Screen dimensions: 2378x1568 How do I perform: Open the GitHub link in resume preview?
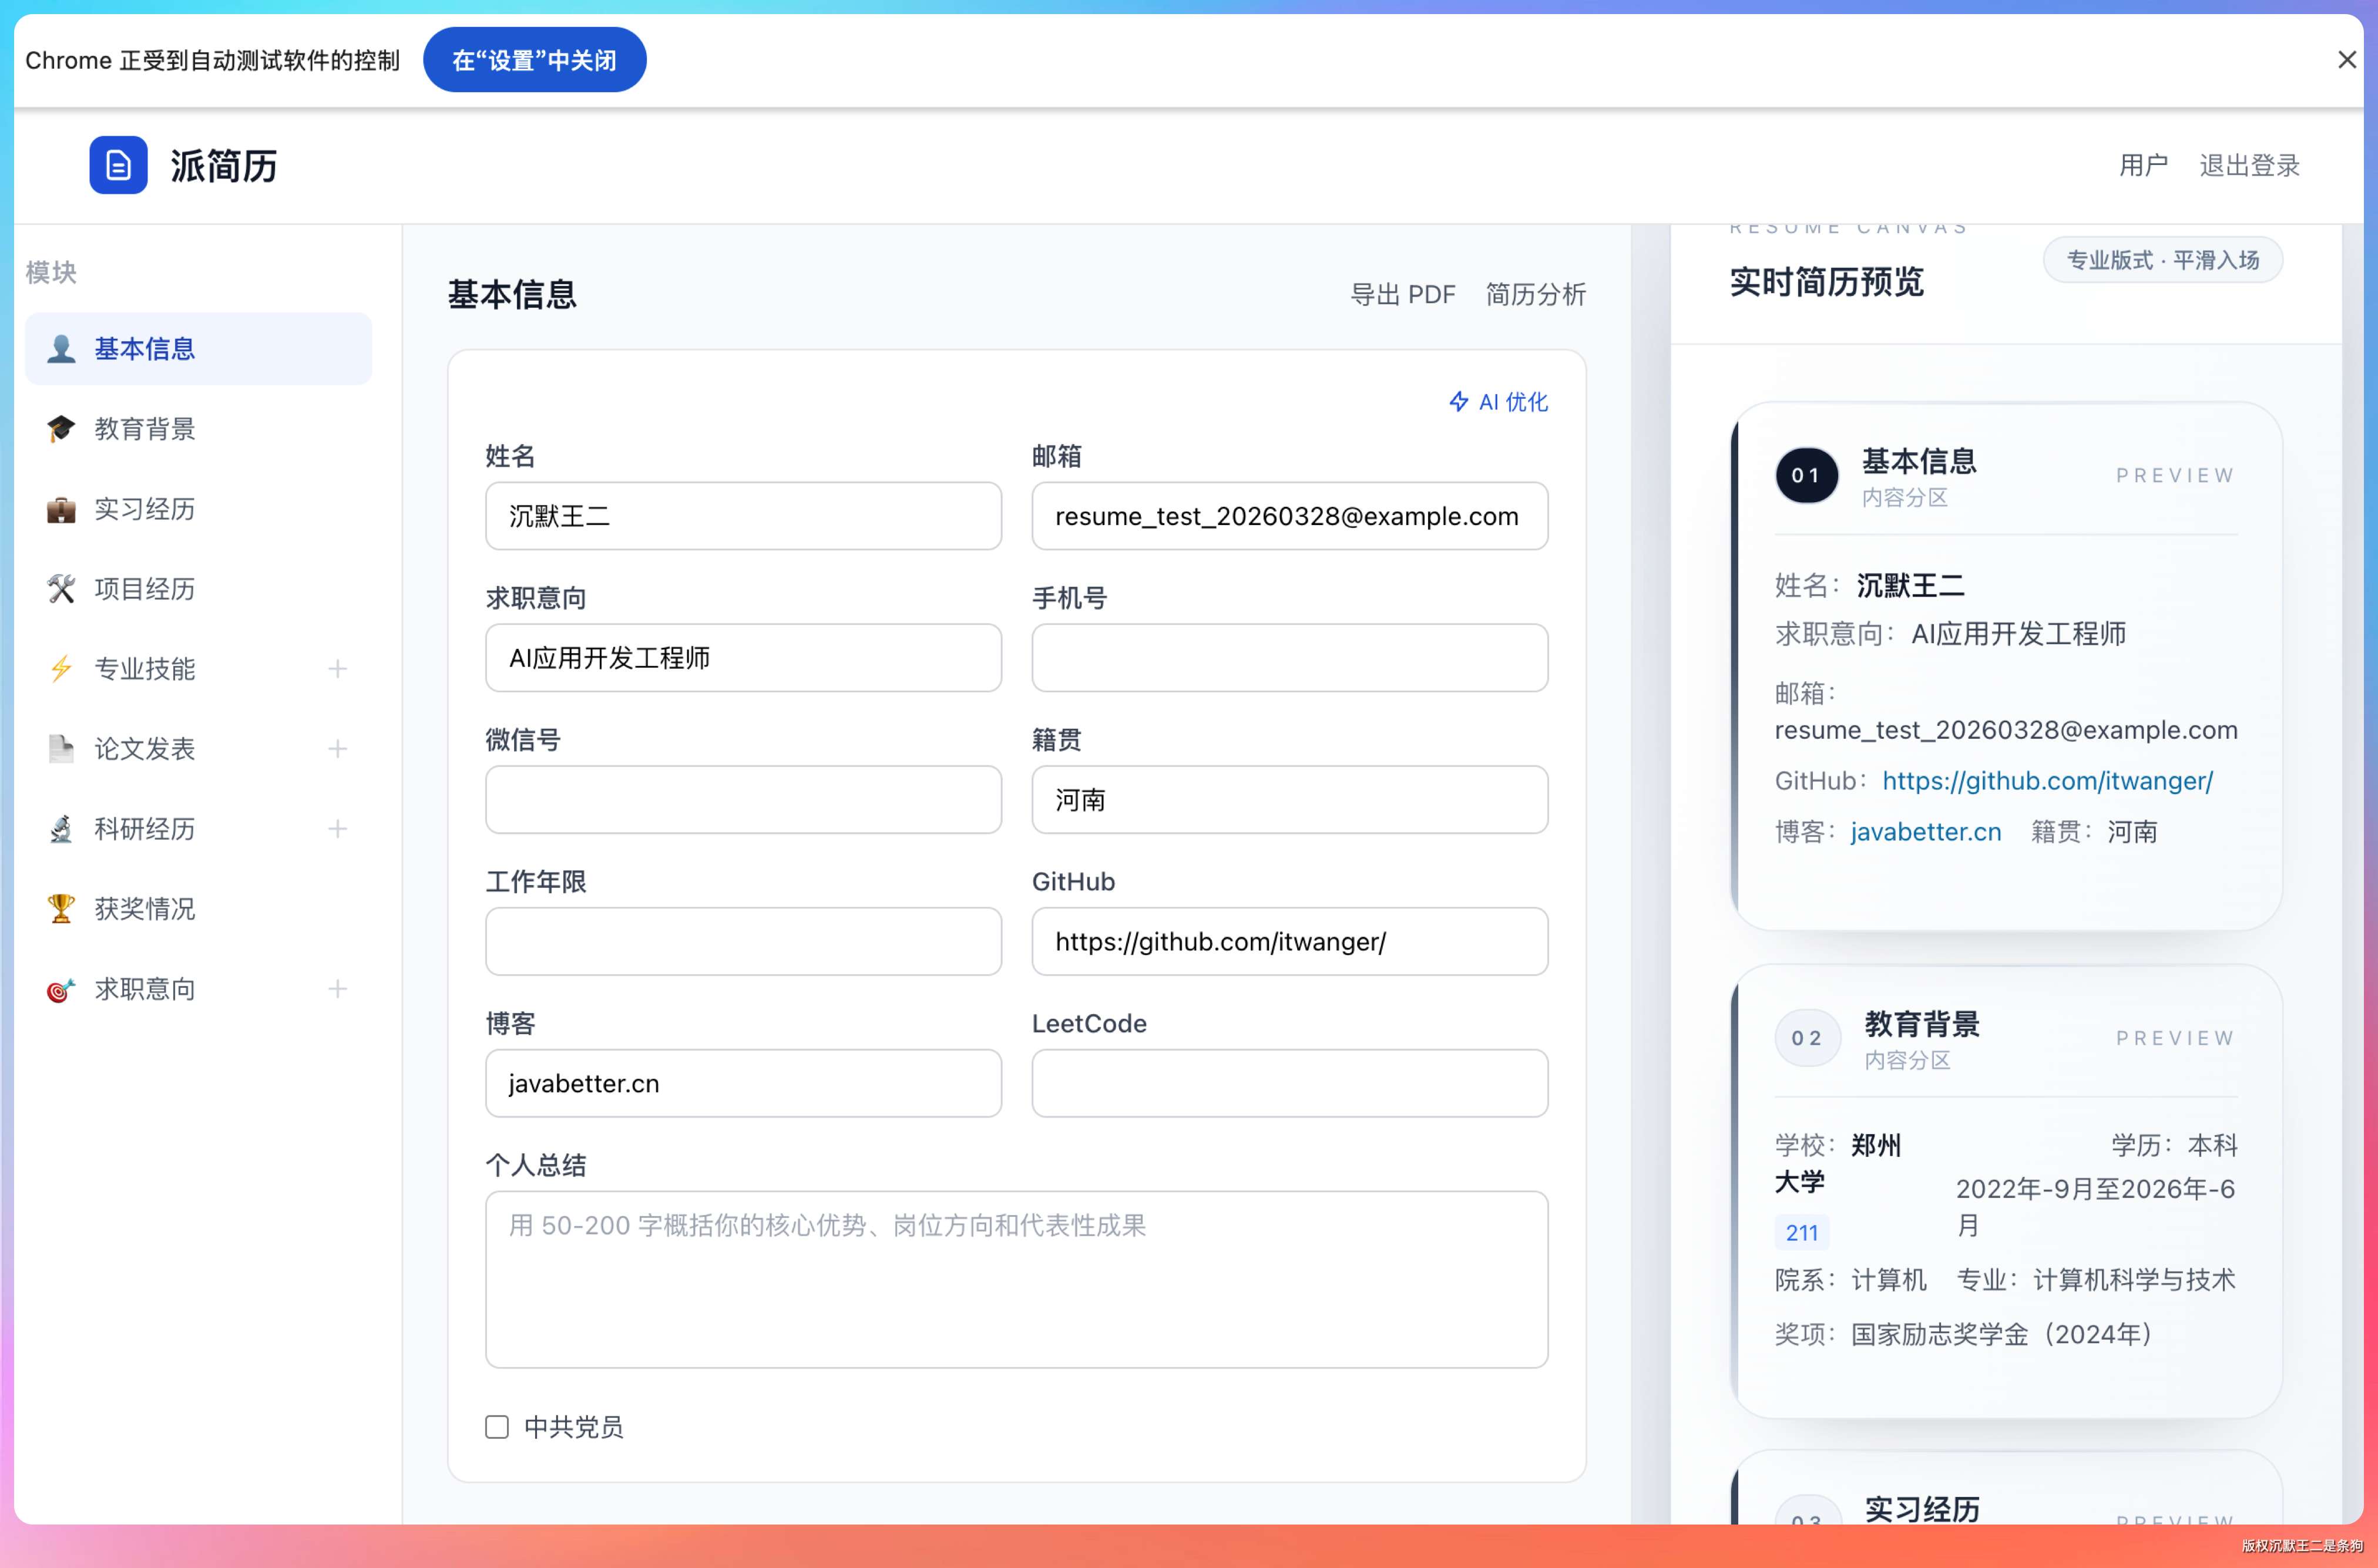coord(2047,781)
